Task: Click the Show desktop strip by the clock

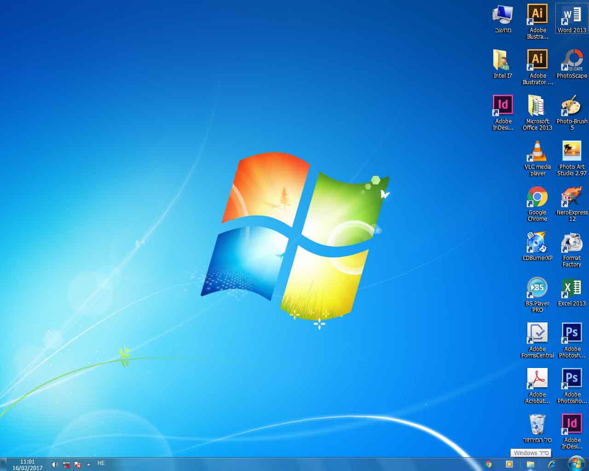Action: [x=3, y=465]
